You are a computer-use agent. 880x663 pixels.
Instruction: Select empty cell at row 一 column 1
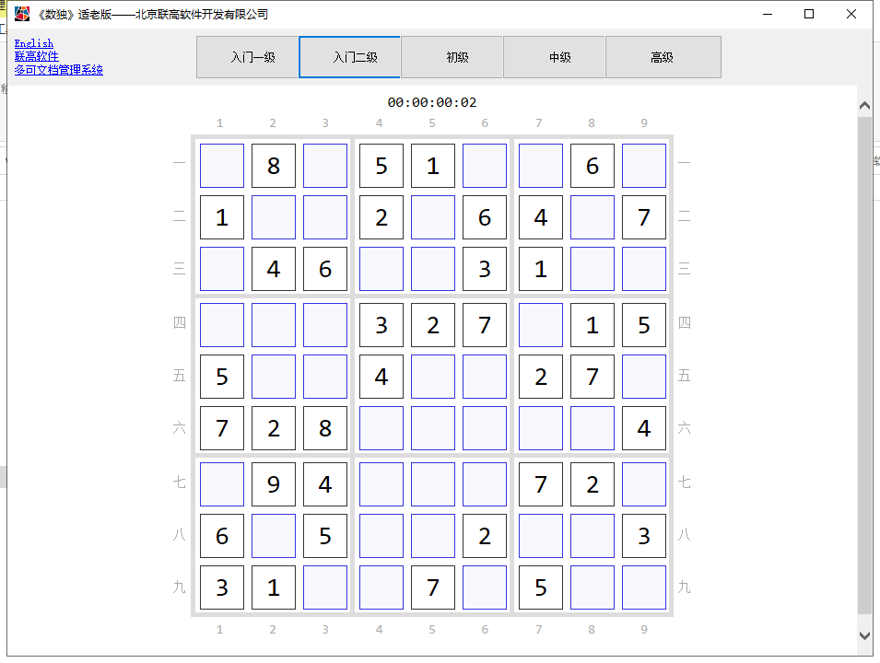coord(222,166)
